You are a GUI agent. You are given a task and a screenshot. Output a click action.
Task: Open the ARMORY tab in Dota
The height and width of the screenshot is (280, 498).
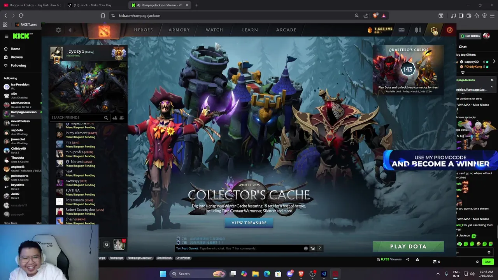tap(179, 30)
